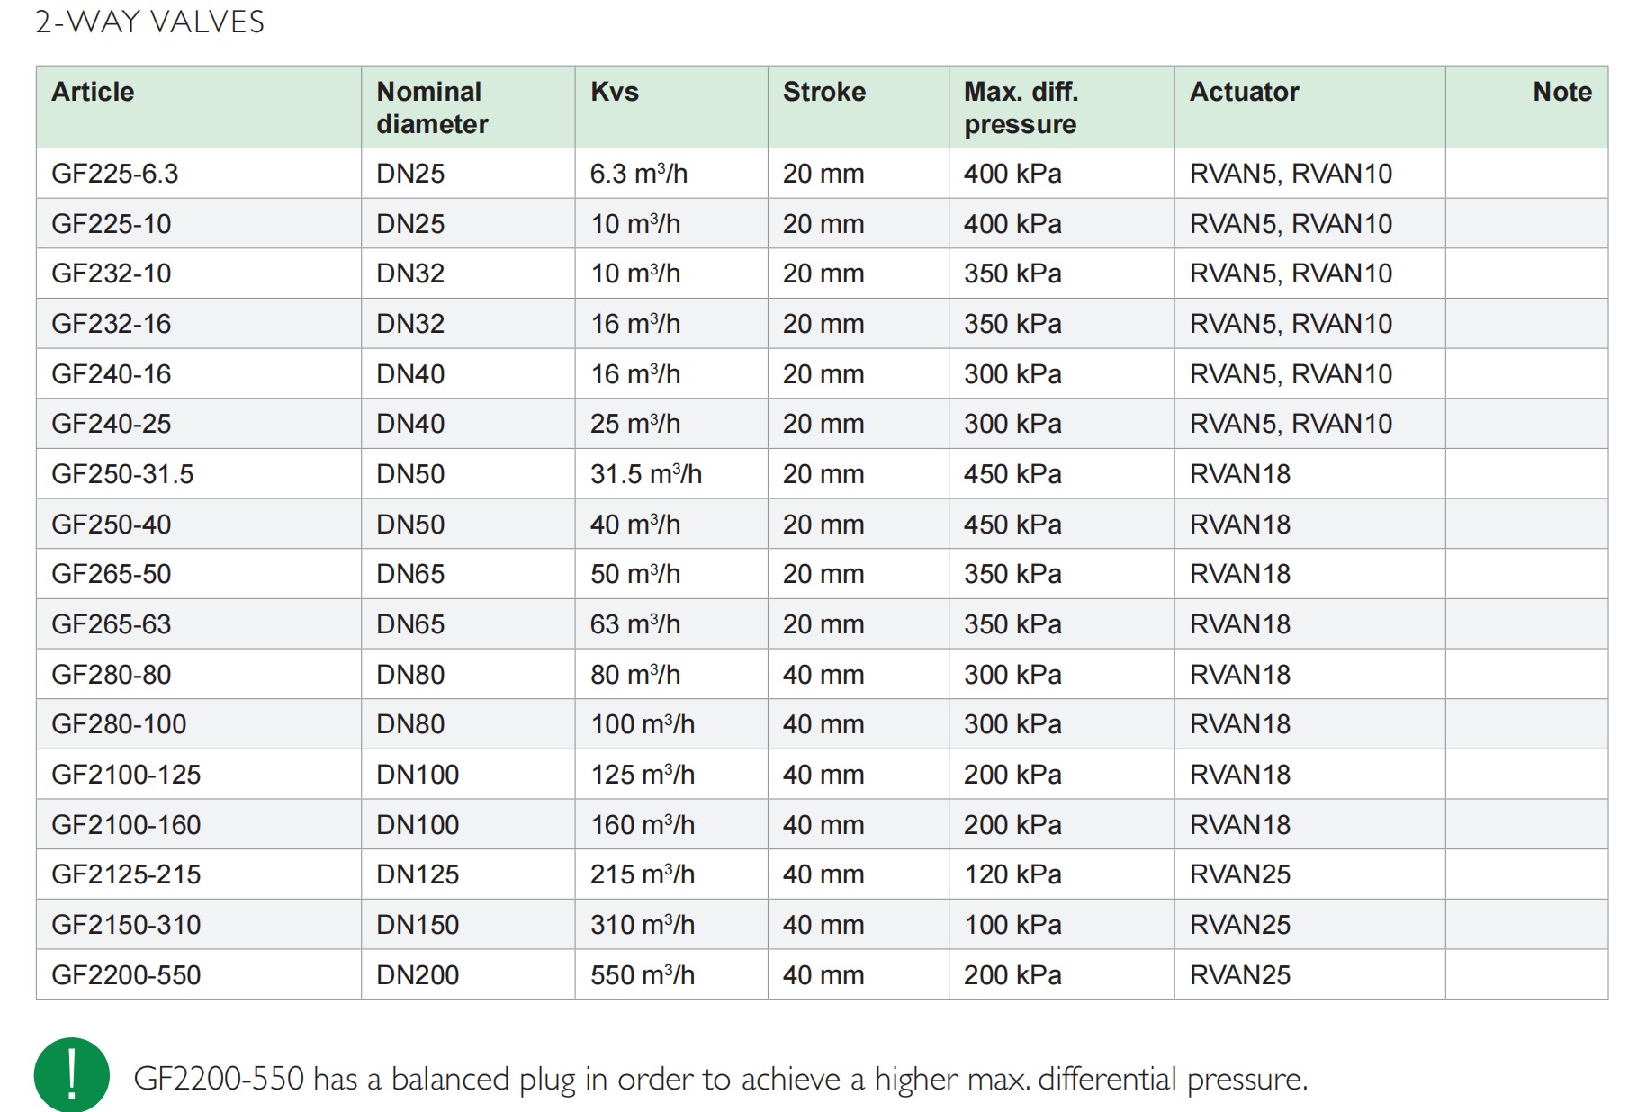Image resolution: width=1629 pixels, height=1112 pixels.
Task: Click the Note column header
Action: click(x=1561, y=92)
